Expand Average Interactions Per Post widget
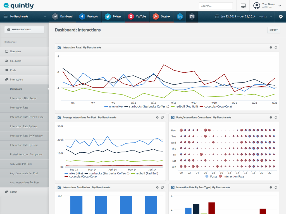This screenshot has height=214, width=286. (x=162, y=118)
